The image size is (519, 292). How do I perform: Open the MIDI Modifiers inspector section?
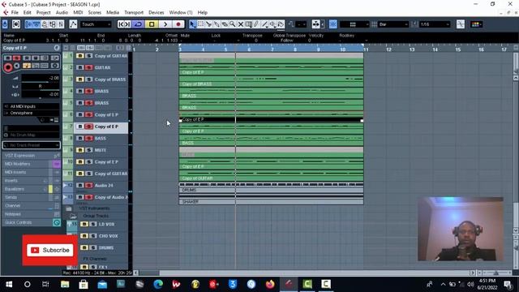point(32,164)
